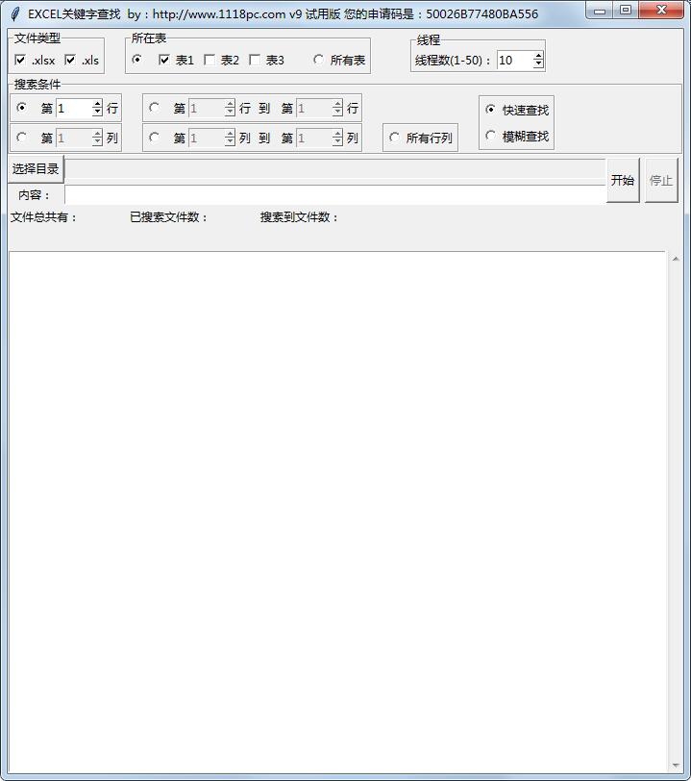Click the feather app icon in title bar
The image size is (691, 781).
pyautogui.click(x=15, y=13)
